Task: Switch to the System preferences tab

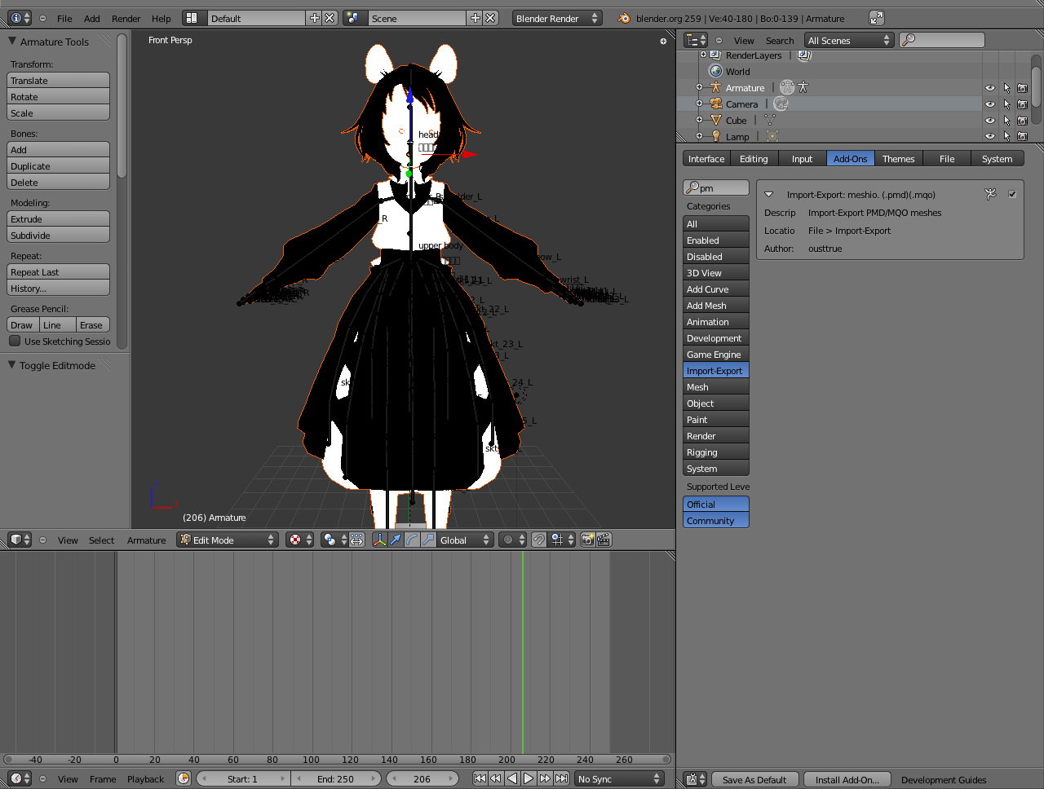Action: point(997,158)
